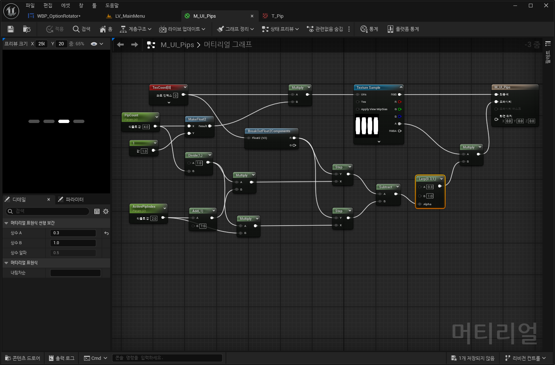The image size is (555, 365).
Task: Toggle Hide Unrelated (관련없음 숨김)
Action: pyautogui.click(x=325, y=29)
